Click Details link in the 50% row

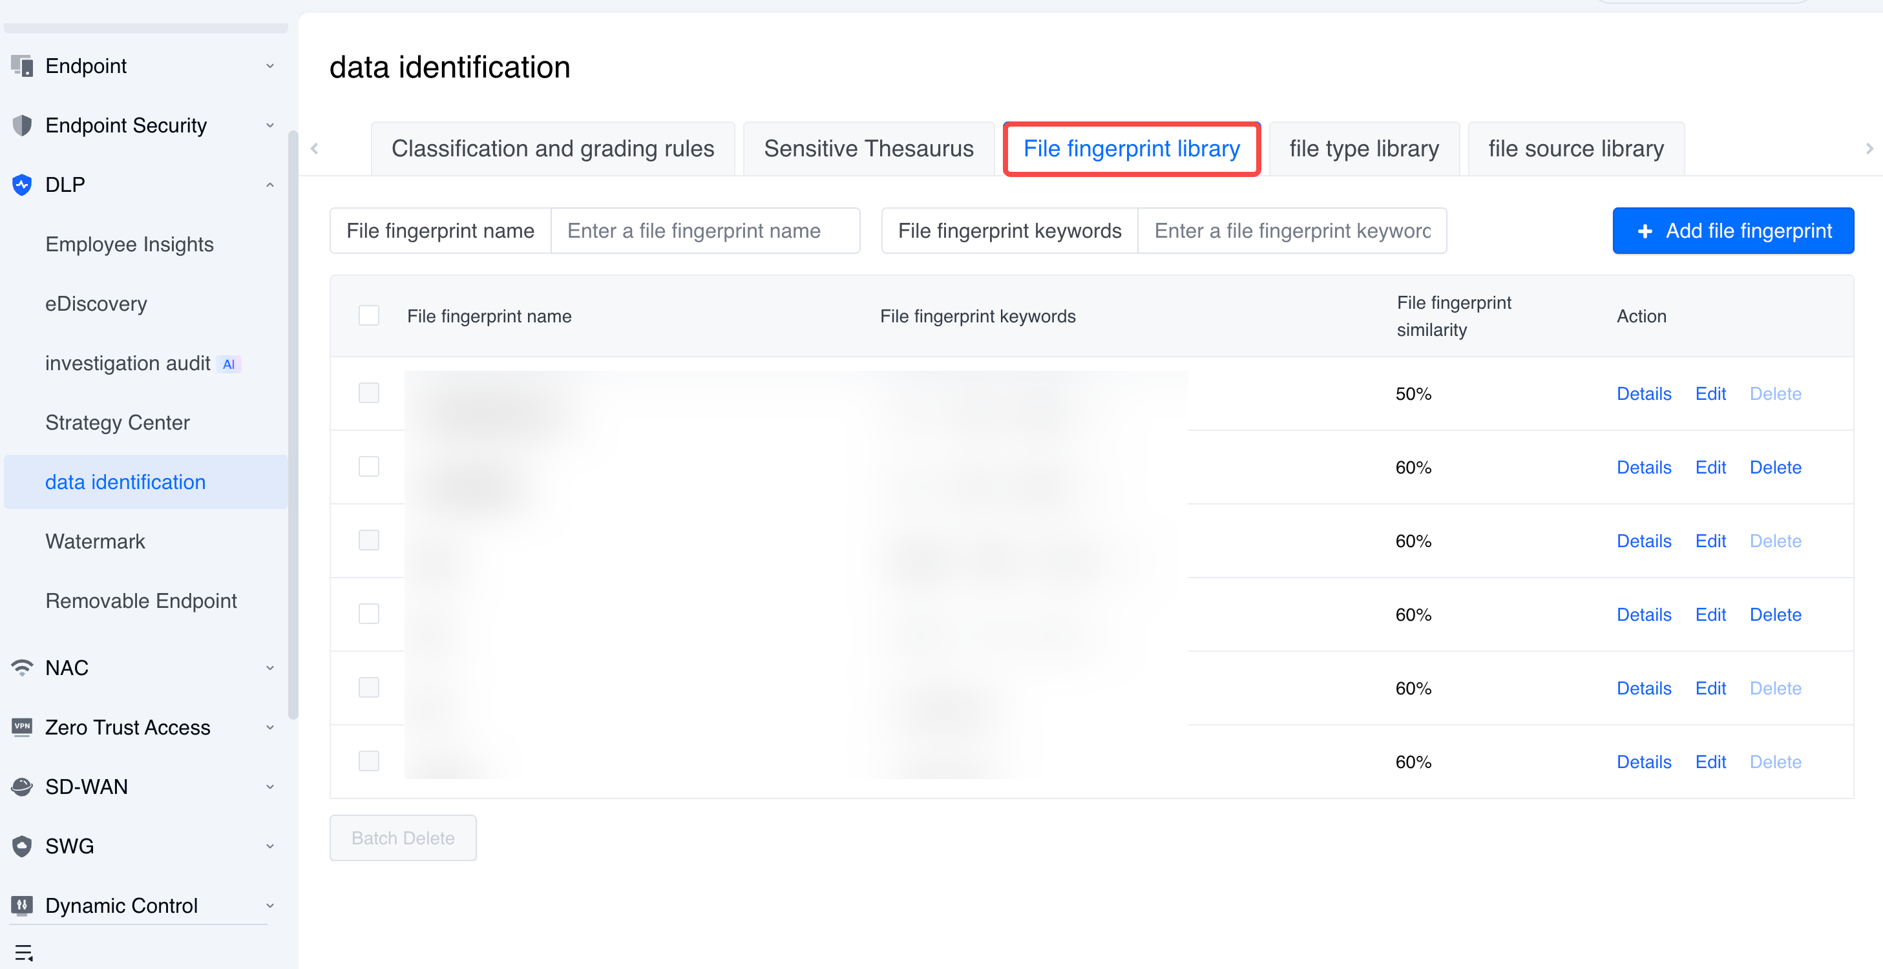(x=1643, y=394)
